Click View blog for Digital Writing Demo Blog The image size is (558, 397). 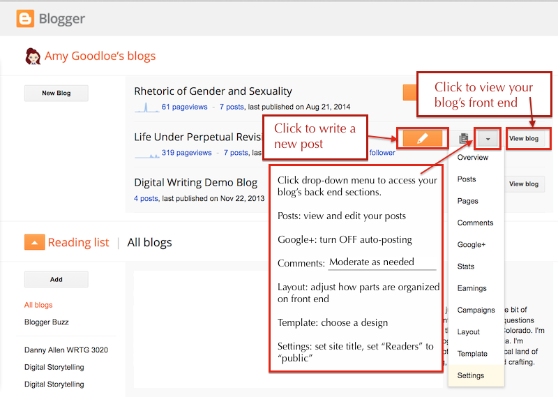524,184
